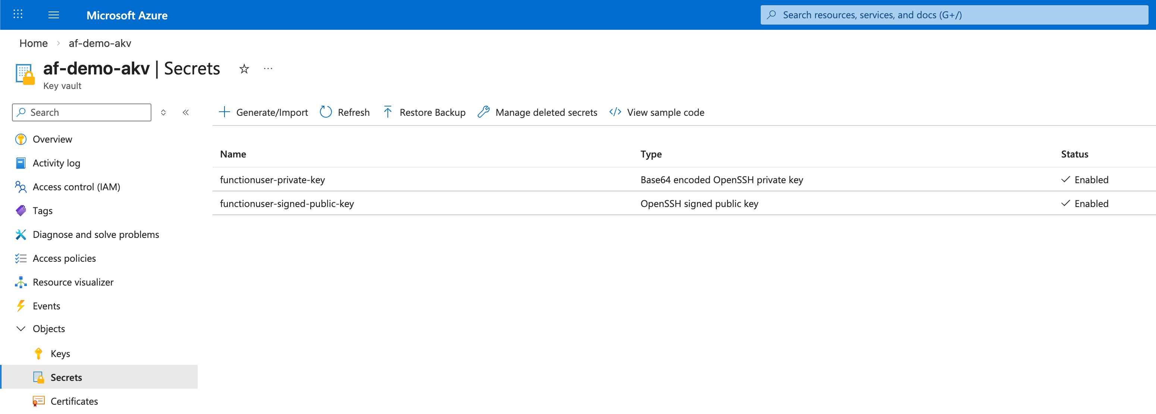Screen dimensions: 1156x414
Task: Go to Access control (IAM)
Action: pos(76,187)
